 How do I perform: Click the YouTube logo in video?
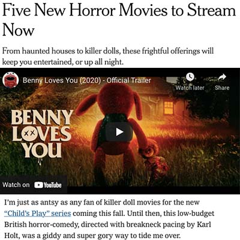[x=48, y=185]
